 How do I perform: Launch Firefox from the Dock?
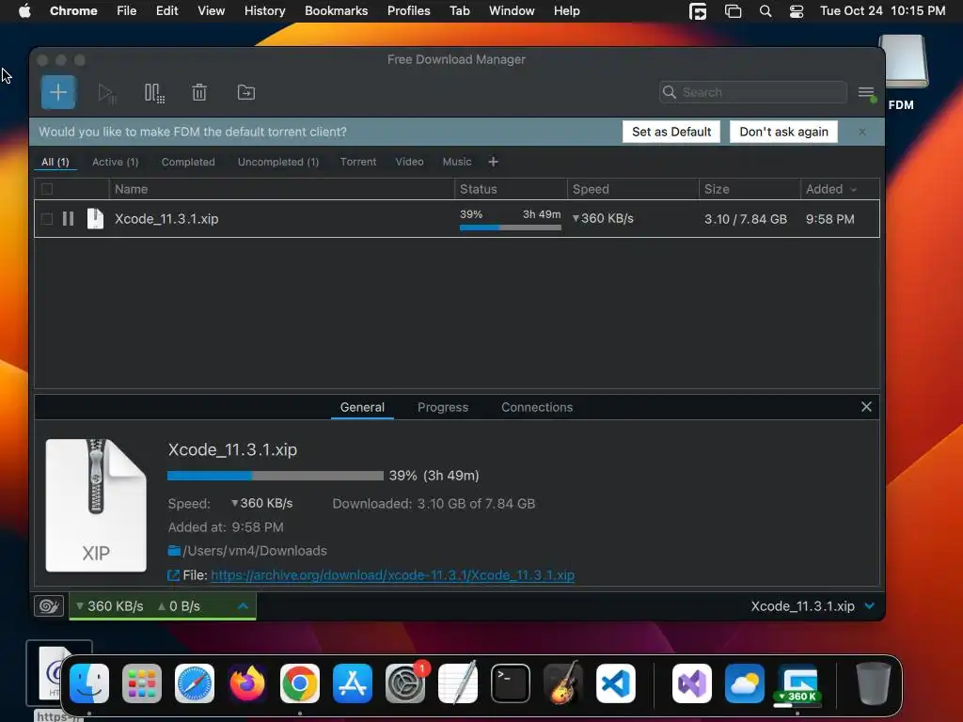[x=247, y=683]
